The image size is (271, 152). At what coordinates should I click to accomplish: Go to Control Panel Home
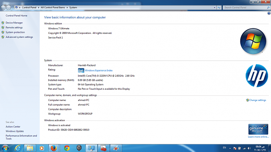click(16, 16)
